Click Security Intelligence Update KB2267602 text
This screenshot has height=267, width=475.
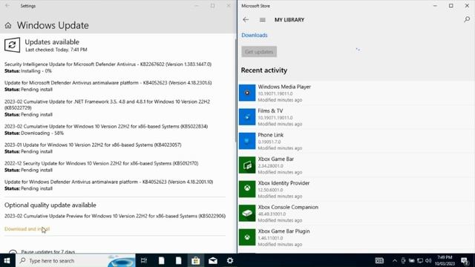tap(108, 65)
